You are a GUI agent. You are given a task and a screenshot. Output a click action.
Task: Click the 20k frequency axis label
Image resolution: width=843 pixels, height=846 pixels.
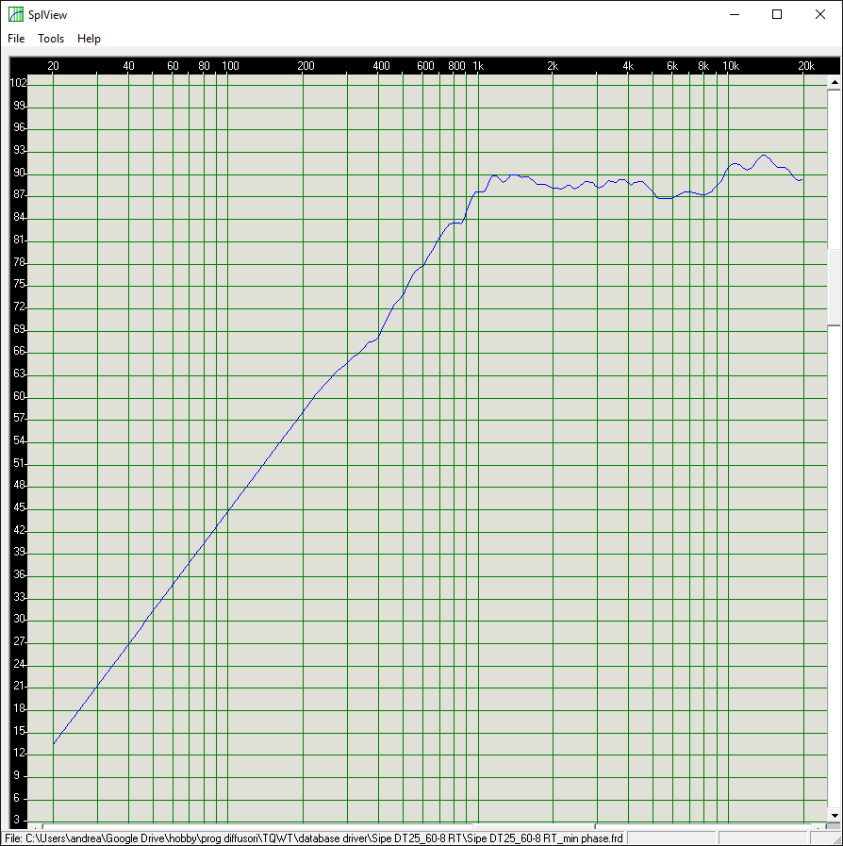tap(806, 66)
